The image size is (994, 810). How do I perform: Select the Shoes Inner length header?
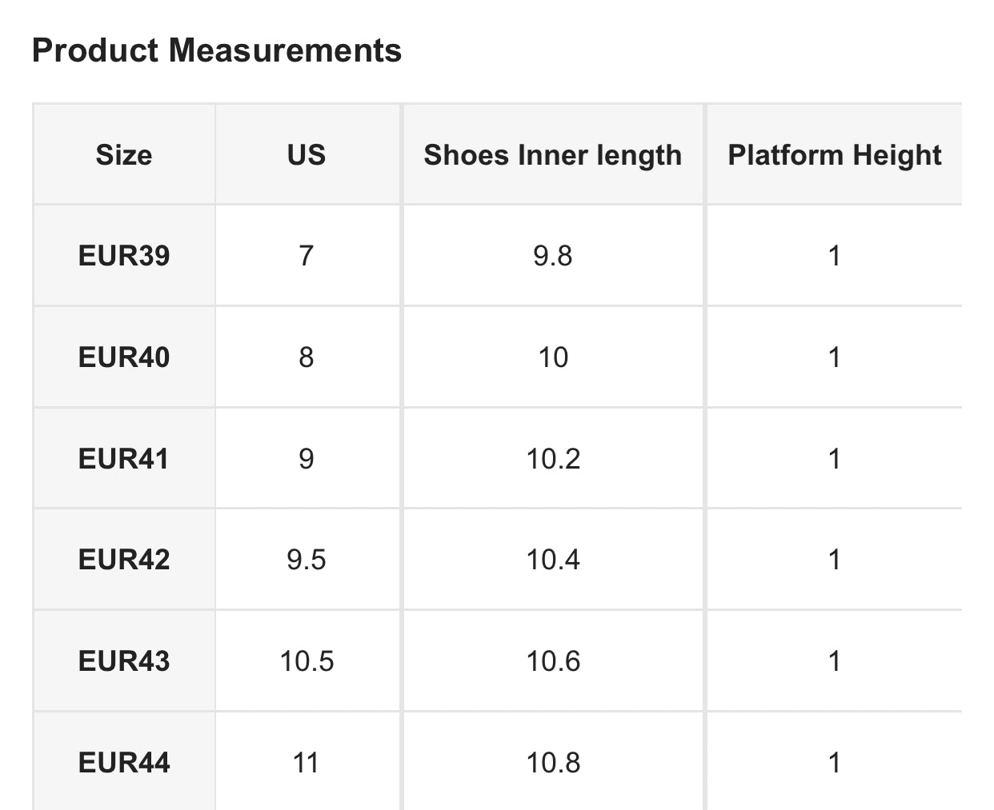point(552,154)
